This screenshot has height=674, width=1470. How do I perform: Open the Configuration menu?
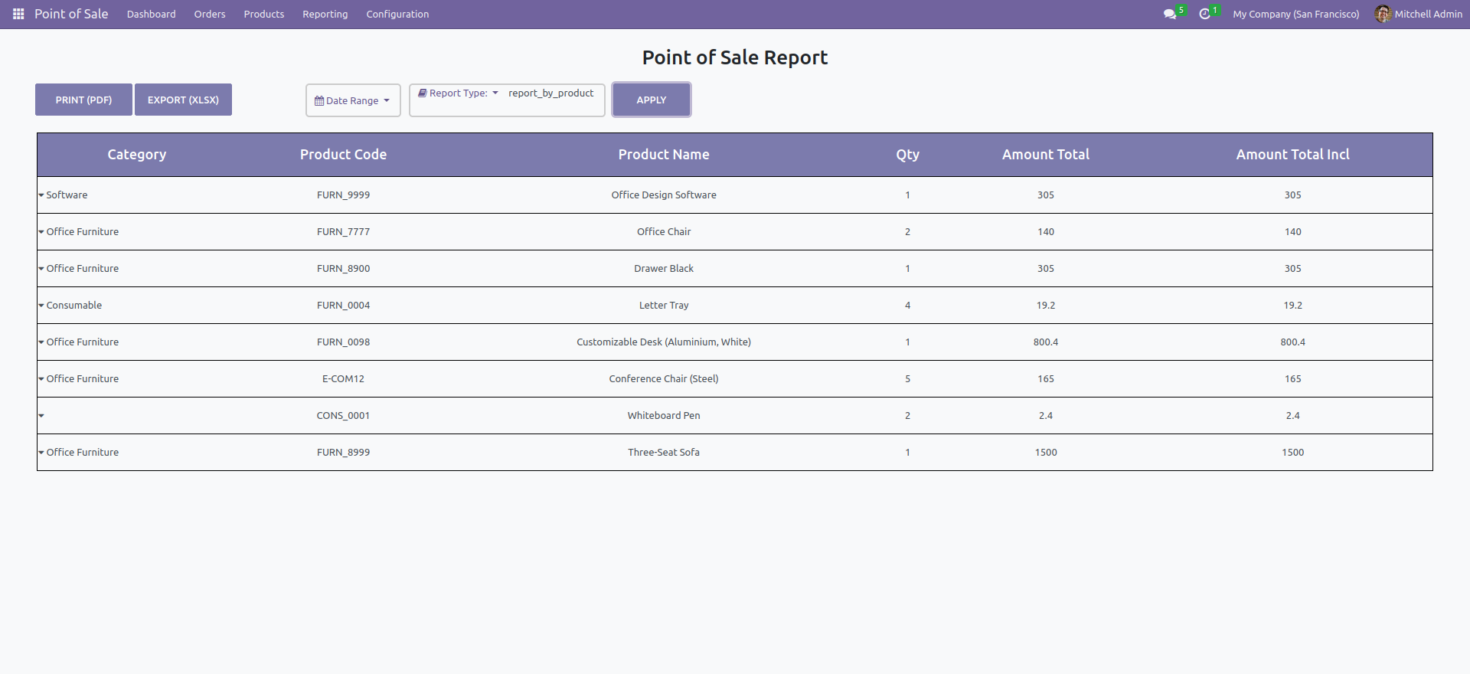(x=397, y=15)
